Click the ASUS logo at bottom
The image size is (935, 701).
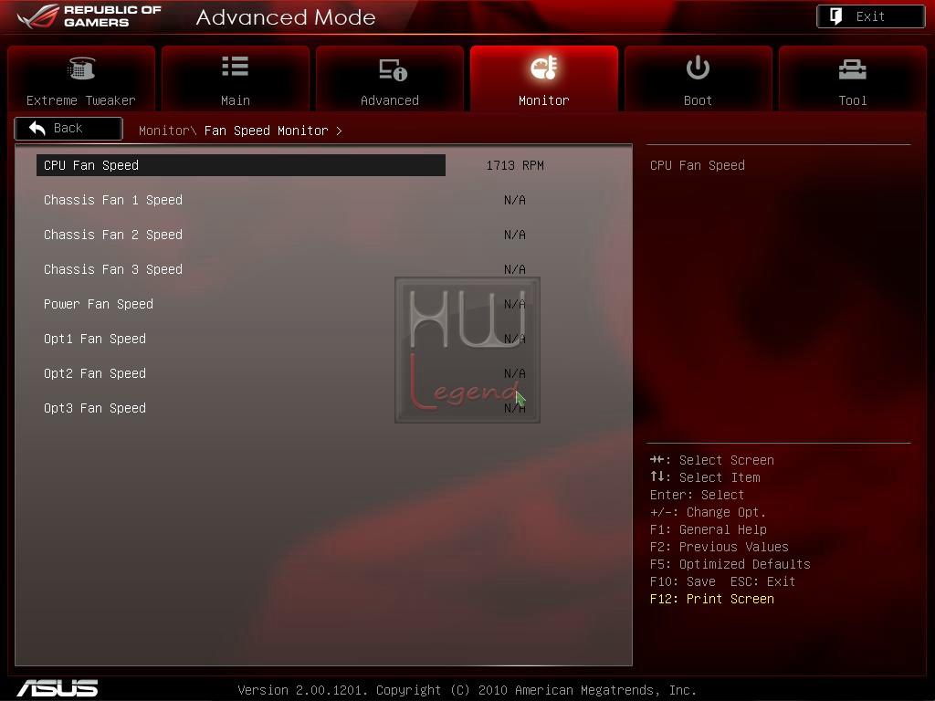pyautogui.click(x=58, y=688)
